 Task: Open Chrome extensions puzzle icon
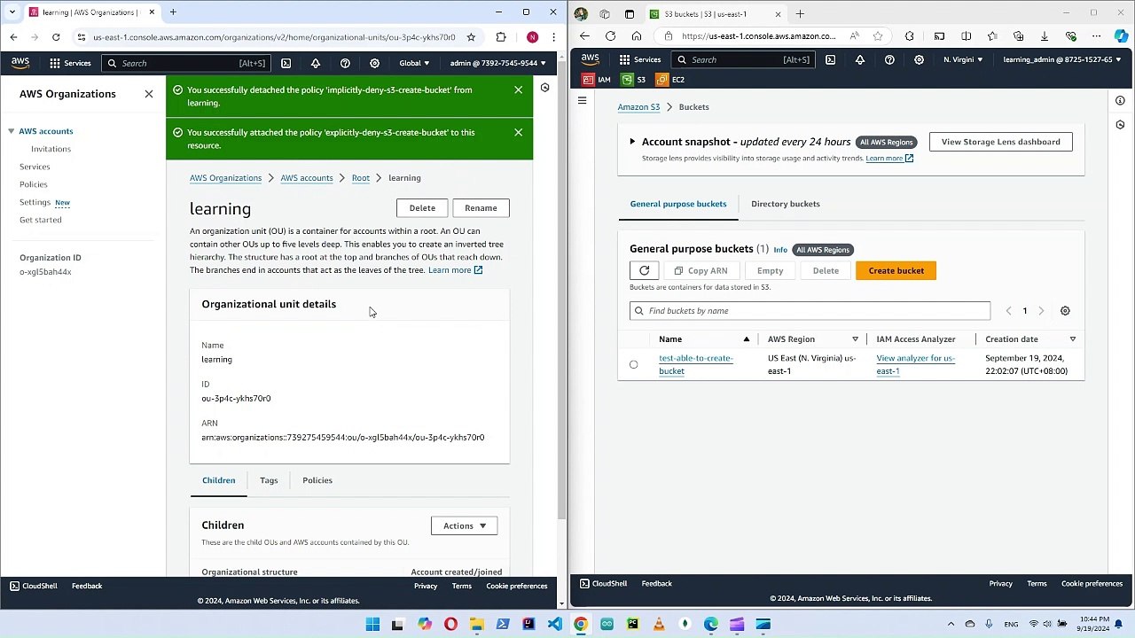[501, 37]
